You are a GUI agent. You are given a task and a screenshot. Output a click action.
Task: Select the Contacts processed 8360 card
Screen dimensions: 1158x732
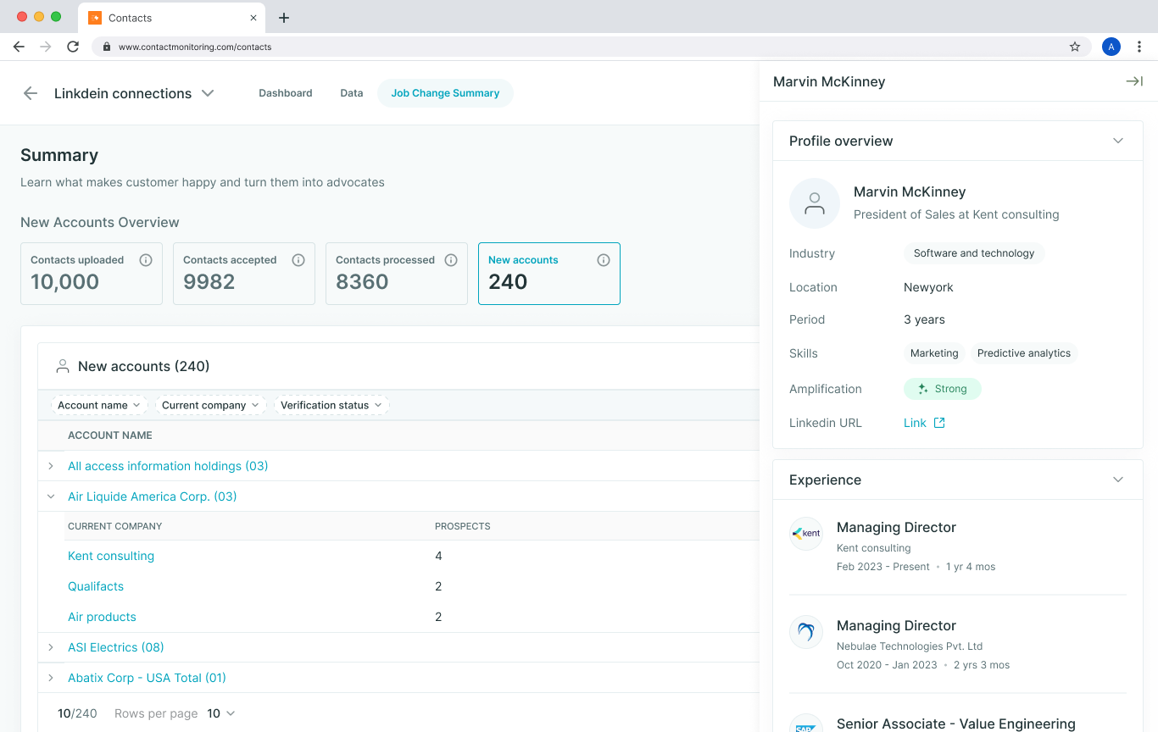point(397,274)
